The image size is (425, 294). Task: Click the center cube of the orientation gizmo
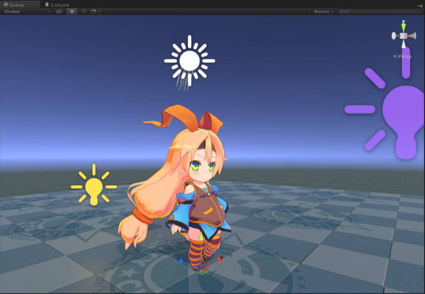[x=404, y=36]
